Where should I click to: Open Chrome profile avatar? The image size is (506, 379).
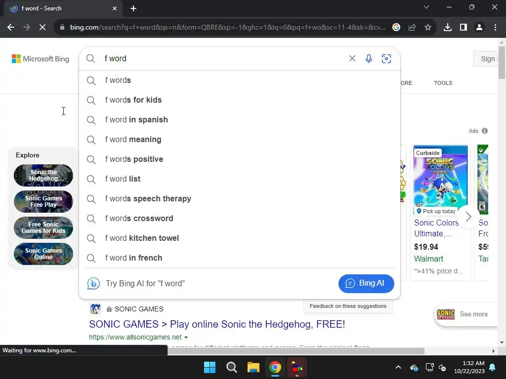pos(479,28)
